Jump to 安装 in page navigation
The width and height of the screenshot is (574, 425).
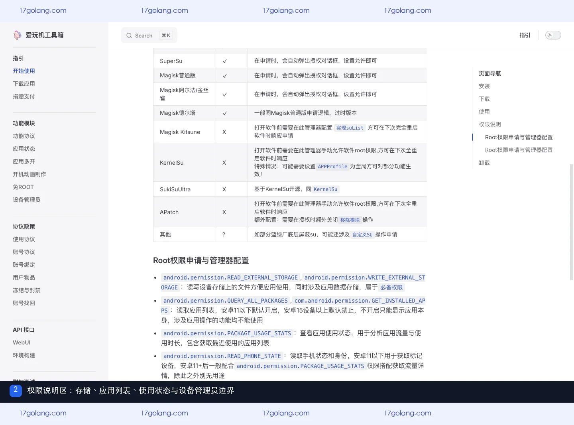click(x=484, y=86)
